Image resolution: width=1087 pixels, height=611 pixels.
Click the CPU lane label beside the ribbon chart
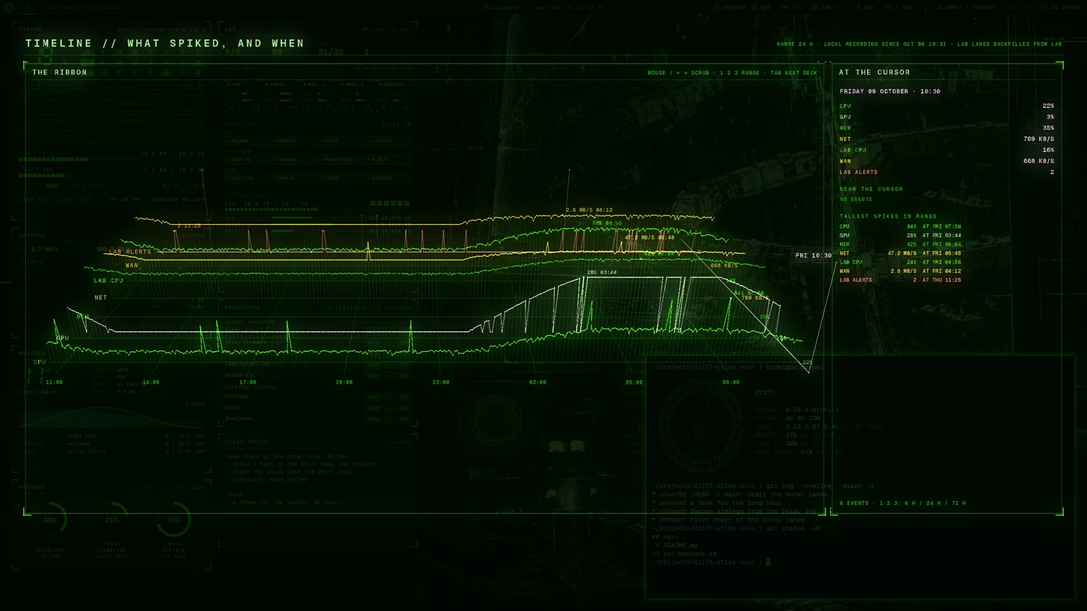pos(40,362)
